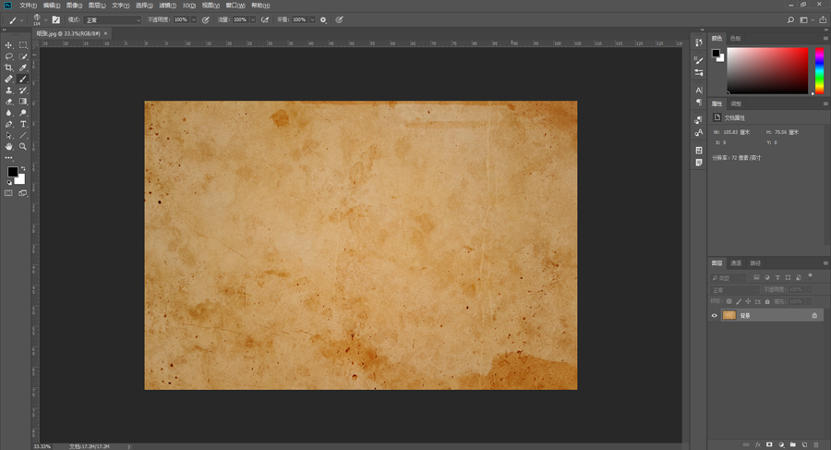The image size is (831, 450).
Task: Select the Lasso tool
Action: tap(9, 56)
